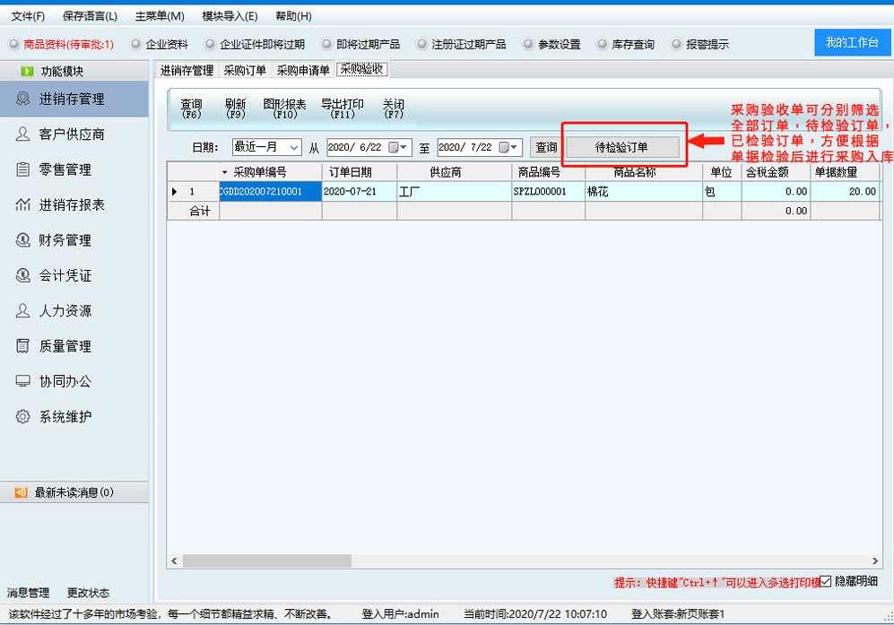Open the 人力资源 person icon
This screenshot has width=894, height=625.
pyautogui.click(x=22, y=311)
